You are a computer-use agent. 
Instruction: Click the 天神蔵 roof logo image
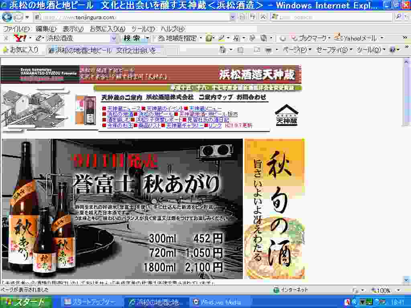(x=287, y=115)
